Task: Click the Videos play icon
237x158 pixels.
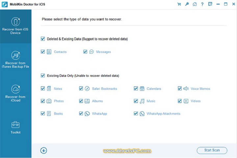Action: pos(186,101)
